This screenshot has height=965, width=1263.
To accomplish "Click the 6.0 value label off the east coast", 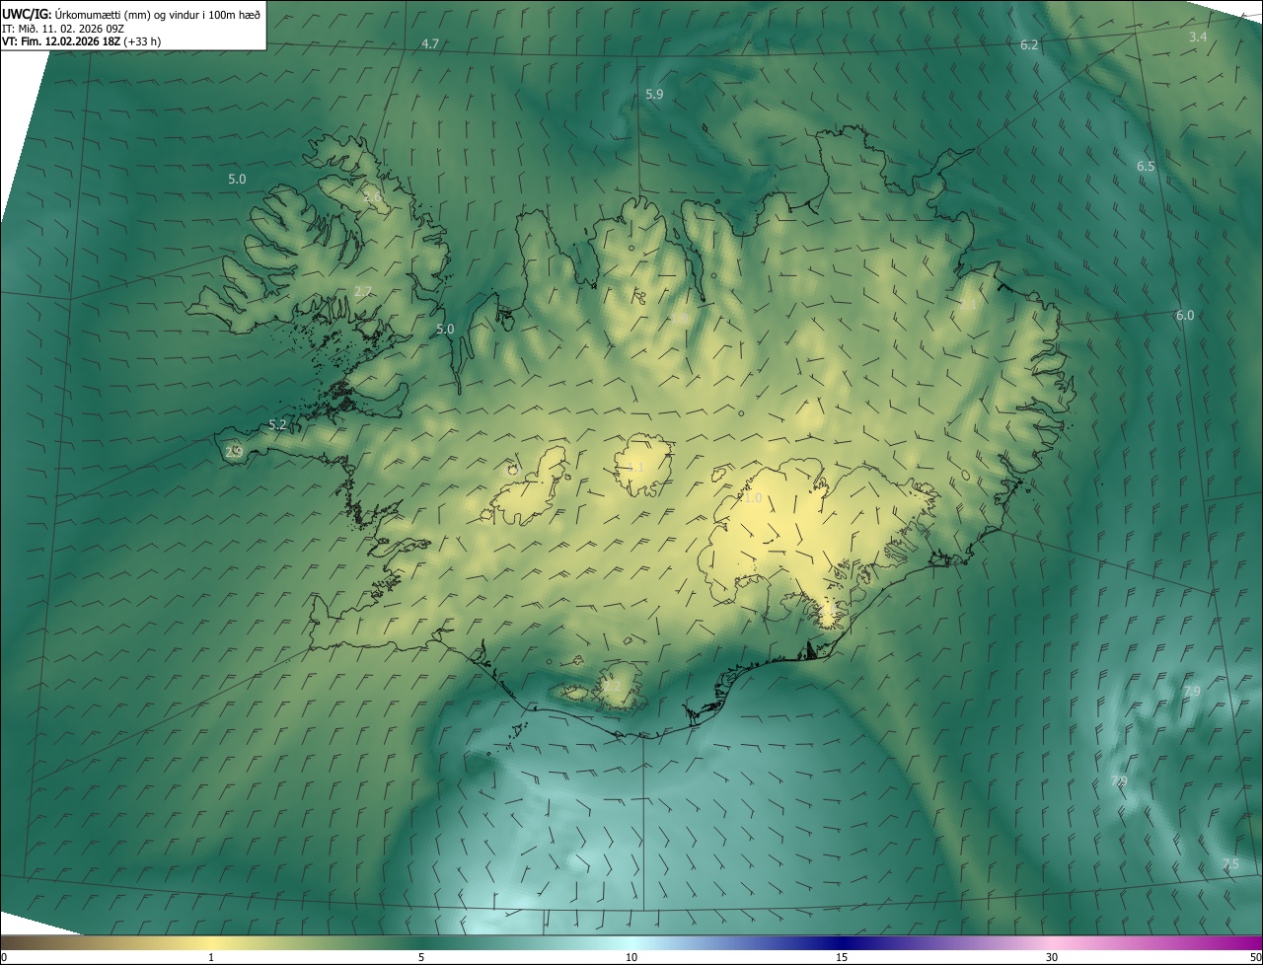I will click(x=1185, y=316).
